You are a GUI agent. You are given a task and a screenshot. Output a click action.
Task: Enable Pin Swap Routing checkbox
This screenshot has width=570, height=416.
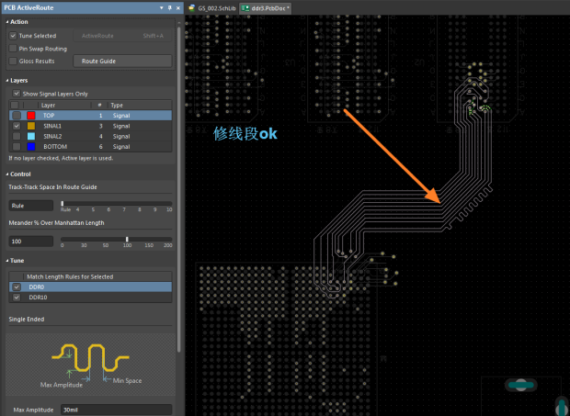pos(13,49)
